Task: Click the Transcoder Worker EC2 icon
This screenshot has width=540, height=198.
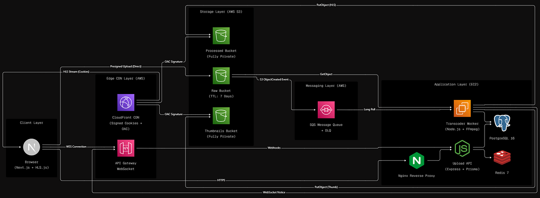Action: pyautogui.click(x=462, y=109)
